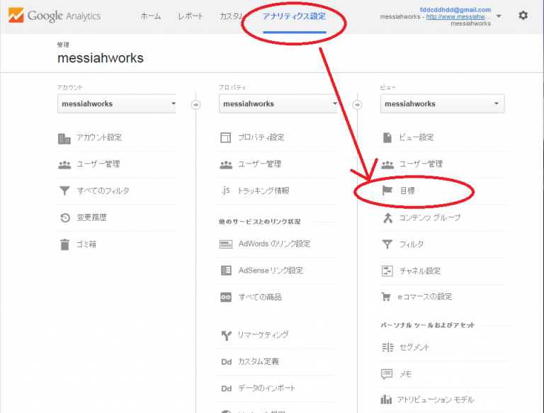Expand the account switcher arrow in header
544x413 pixels.
coord(499,16)
